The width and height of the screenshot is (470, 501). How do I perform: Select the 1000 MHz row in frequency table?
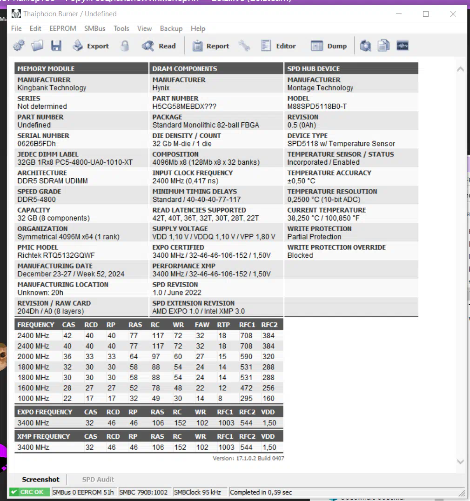(148, 399)
